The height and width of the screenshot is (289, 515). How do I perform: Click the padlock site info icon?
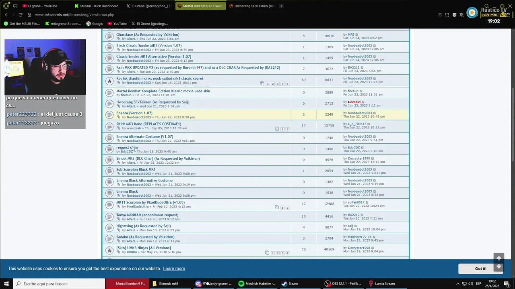click(29, 15)
